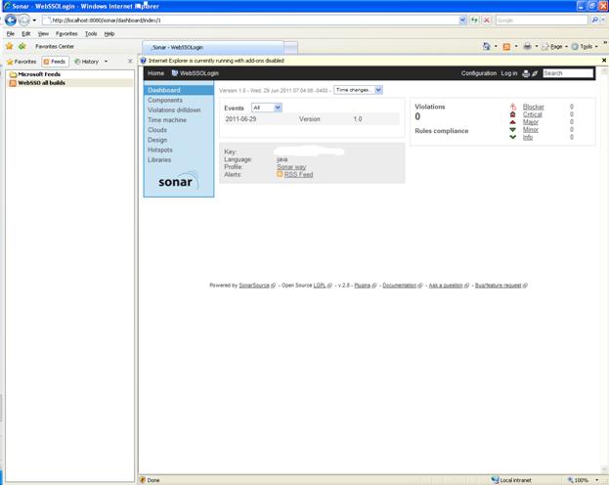Click the sonar logo in sidebar
The width and height of the screenshot is (609, 485).
179,181
